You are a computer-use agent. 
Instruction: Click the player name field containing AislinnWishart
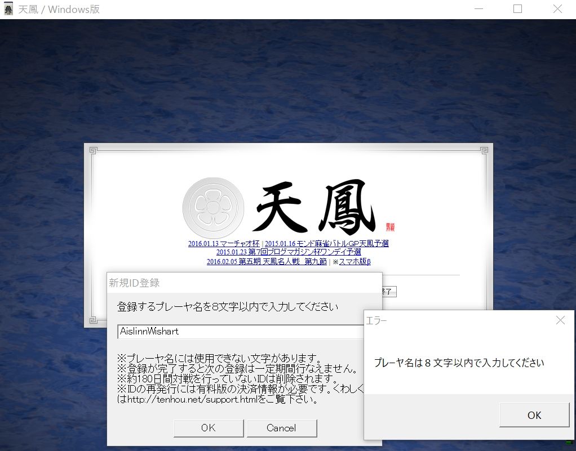point(241,332)
